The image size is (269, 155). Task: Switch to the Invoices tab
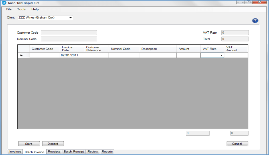coord(15,152)
